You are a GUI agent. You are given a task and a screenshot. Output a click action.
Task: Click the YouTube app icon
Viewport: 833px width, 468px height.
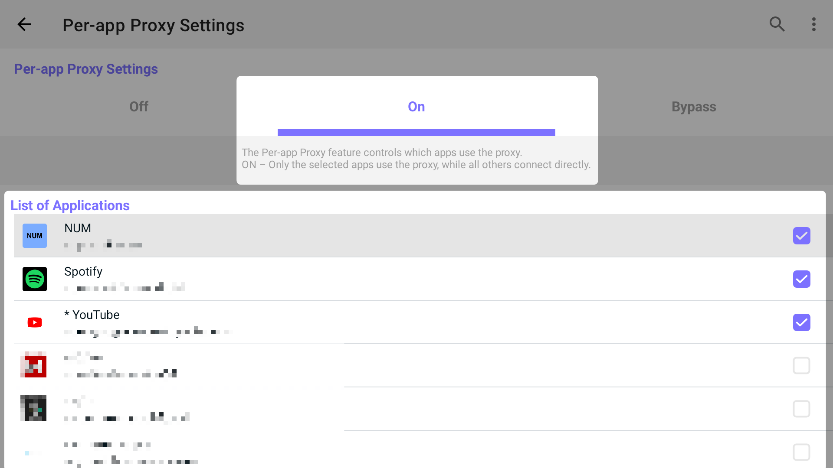point(35,322)
